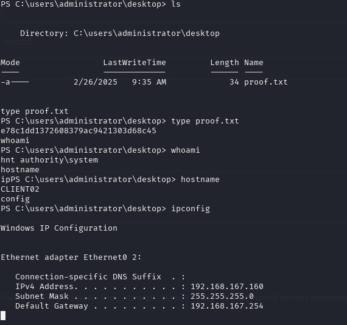Click the subnet mask value 255.255.255.0
Viewport: 347px width, 325px height.
(x=222, y=296)
